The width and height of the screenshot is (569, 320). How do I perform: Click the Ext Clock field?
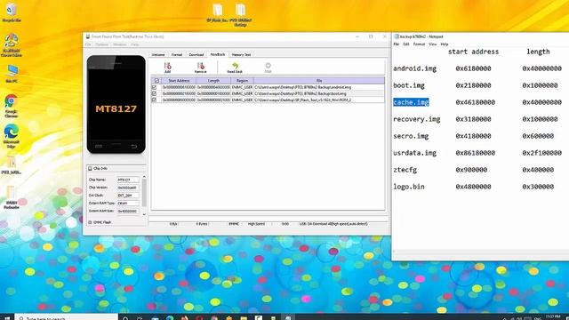point(127,196)
